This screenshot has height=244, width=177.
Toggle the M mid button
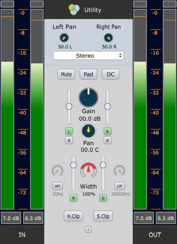pyautogui.click(x=73, y=198)
